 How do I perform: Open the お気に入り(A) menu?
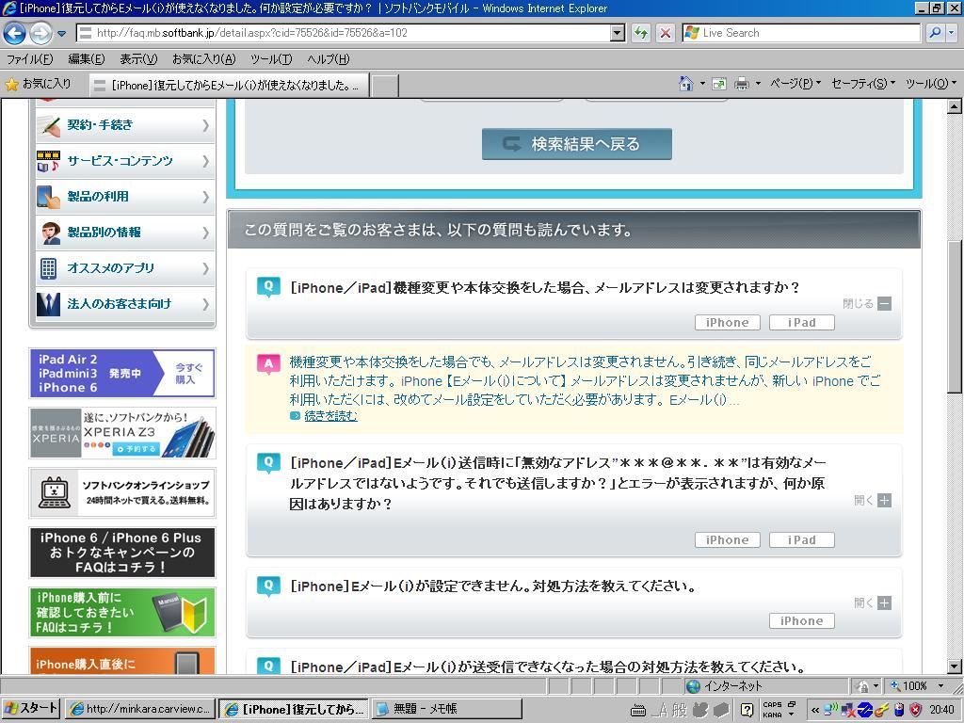click(204, 59)
